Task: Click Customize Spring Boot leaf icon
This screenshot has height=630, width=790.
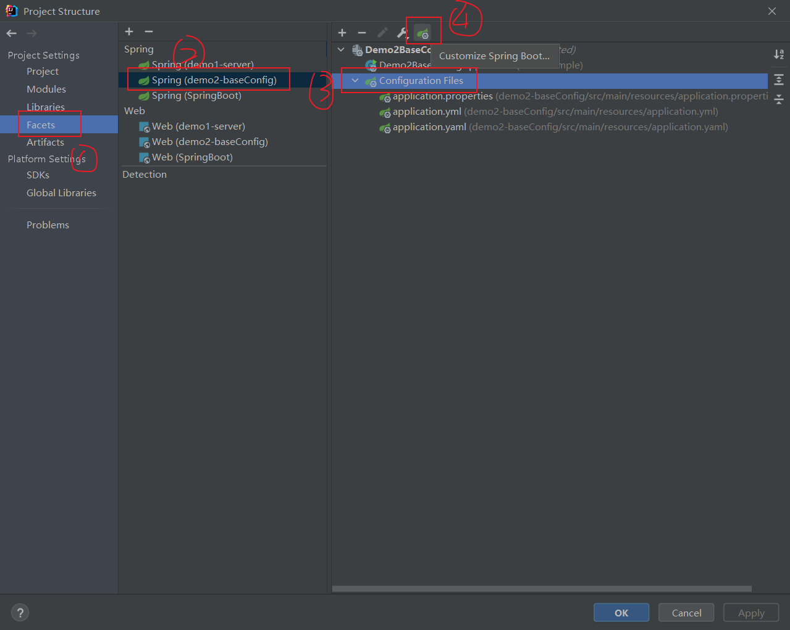Action: coord(422,33)
